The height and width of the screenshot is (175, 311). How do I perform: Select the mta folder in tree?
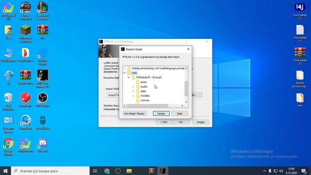tap(134, 73)
